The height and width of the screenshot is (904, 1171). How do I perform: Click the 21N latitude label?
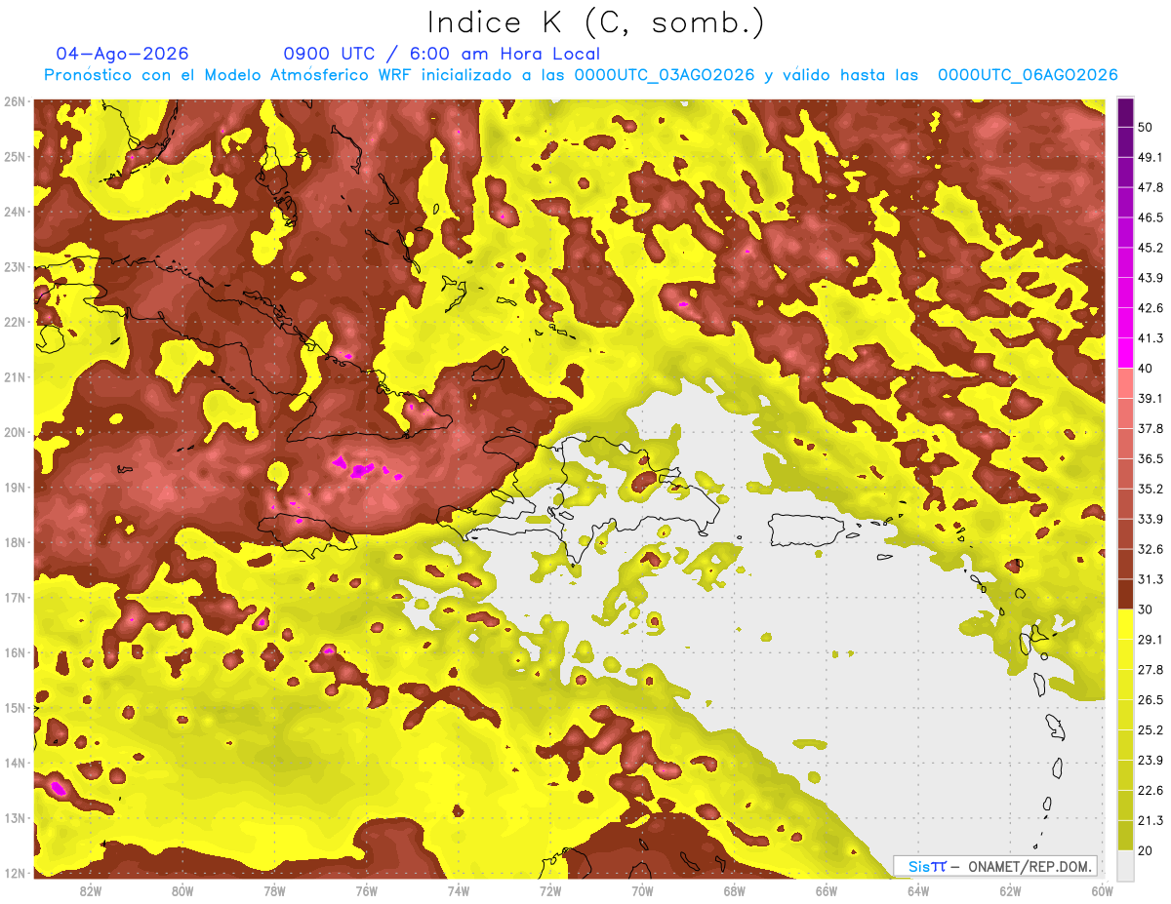(15, 376)
